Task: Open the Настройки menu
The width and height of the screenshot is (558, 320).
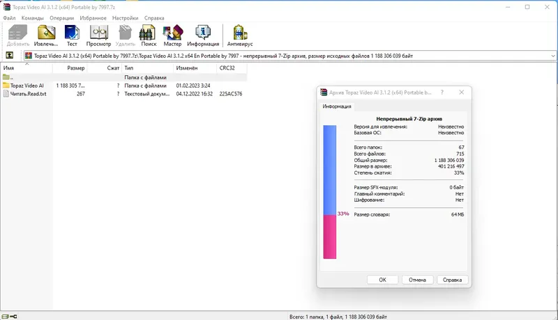Action: tap(126, 17)
